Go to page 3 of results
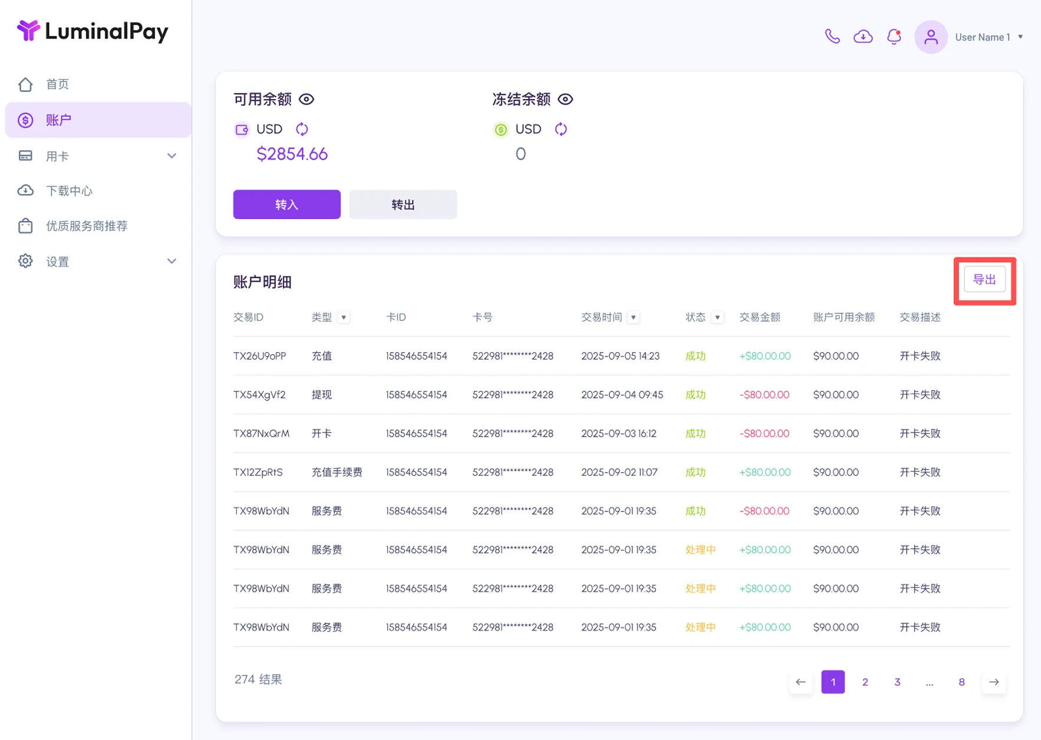 coord(897,682)
